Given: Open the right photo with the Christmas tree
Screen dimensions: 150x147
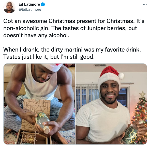Looking at the screenshot, I should (x=111, y=104).
